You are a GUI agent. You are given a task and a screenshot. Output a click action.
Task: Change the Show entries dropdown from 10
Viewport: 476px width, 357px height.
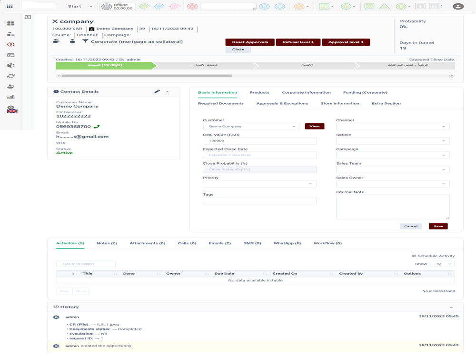(x=442, y=264)
